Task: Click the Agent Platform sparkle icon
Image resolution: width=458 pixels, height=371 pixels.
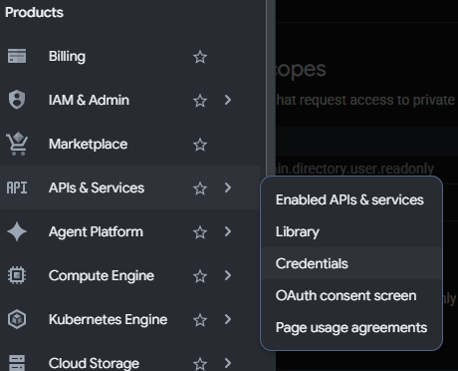Action: [x=17, y=231]
